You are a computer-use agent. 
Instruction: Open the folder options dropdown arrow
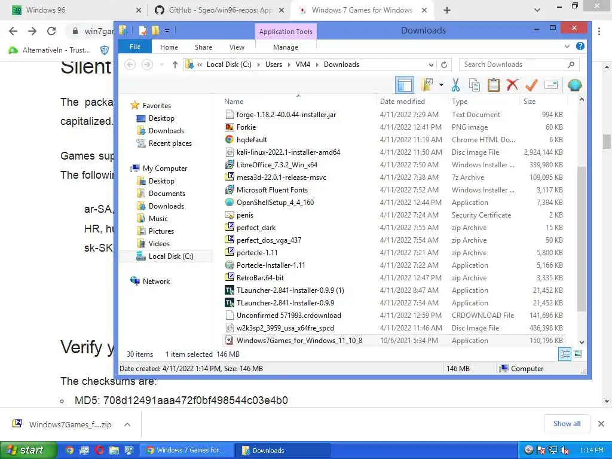(x=441, y=85)
